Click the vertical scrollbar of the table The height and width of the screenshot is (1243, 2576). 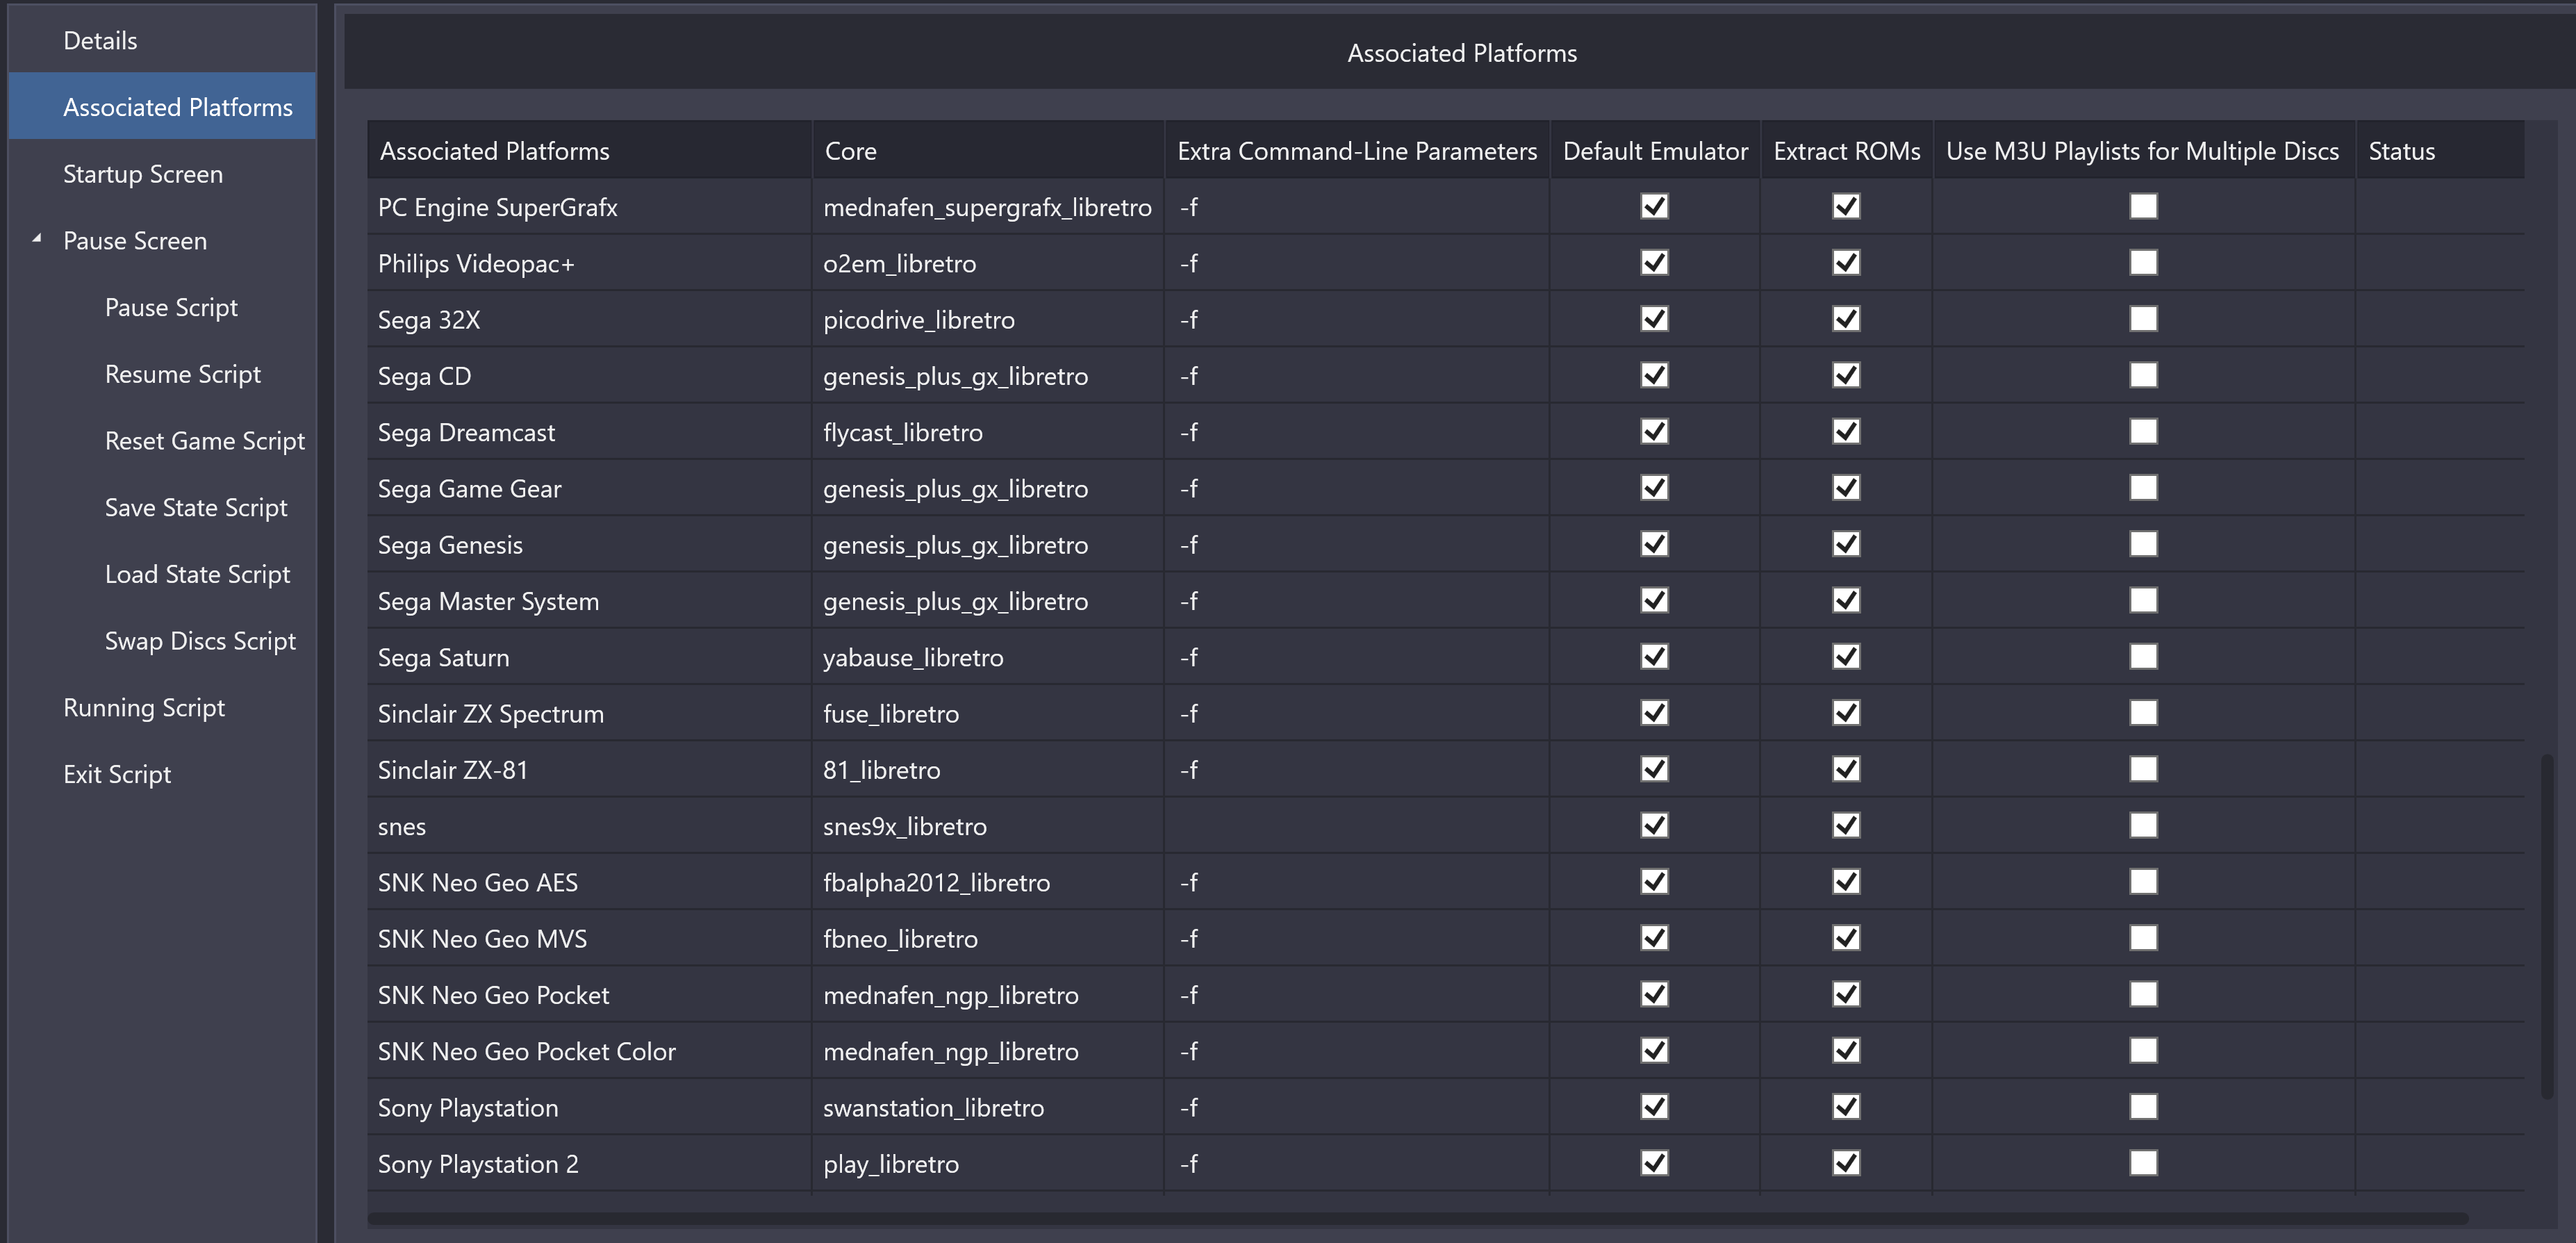[2547, 926]
